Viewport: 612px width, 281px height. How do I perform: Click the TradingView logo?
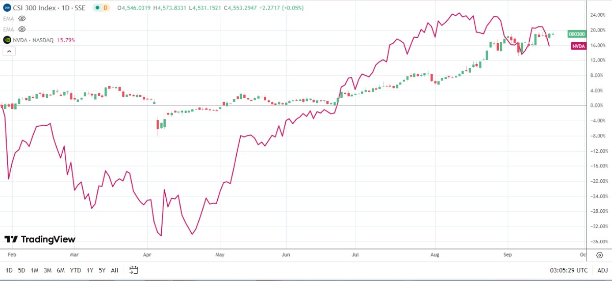pyautogui.click(x=40, y=239)
